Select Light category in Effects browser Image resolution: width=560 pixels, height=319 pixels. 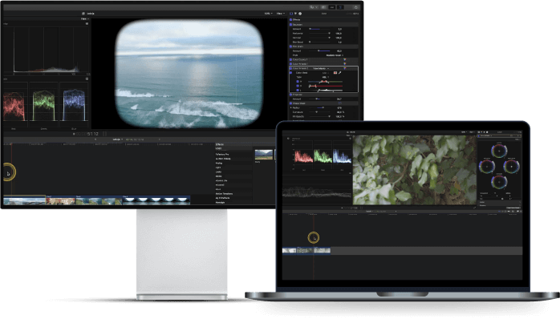(218, 168)
